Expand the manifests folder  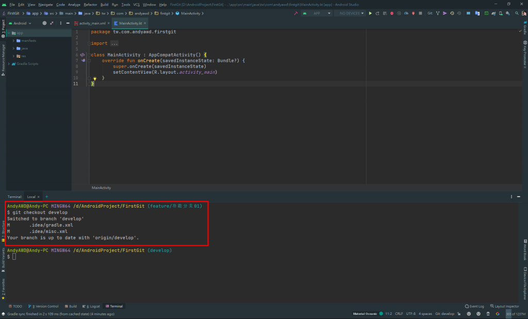(13, 41)
